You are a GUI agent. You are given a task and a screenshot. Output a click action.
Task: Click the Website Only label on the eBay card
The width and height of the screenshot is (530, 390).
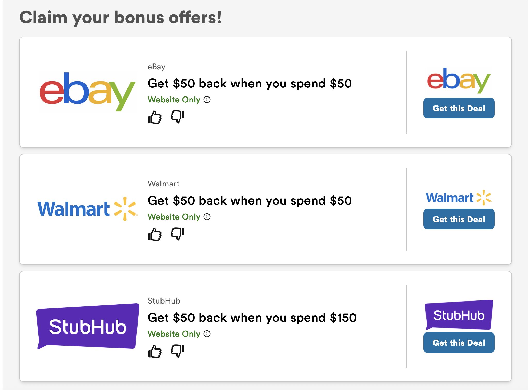pyautogui.click(x=173, y=100)
